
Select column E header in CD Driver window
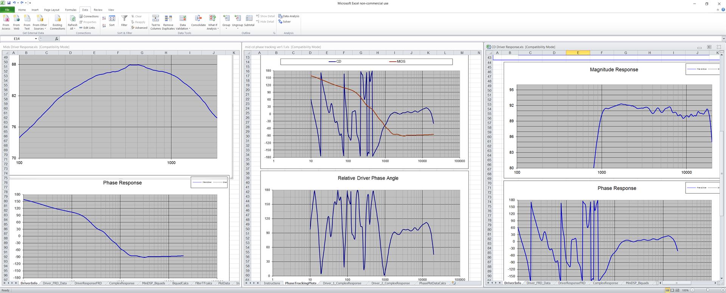578,53
